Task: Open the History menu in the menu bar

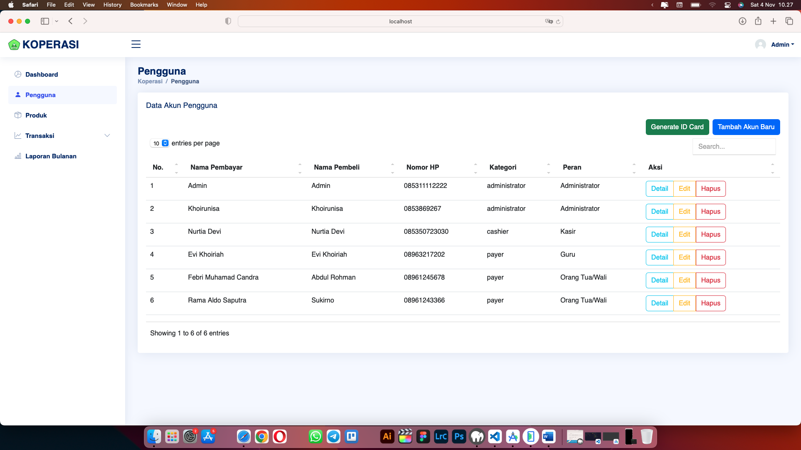Action: pos(112,5)
